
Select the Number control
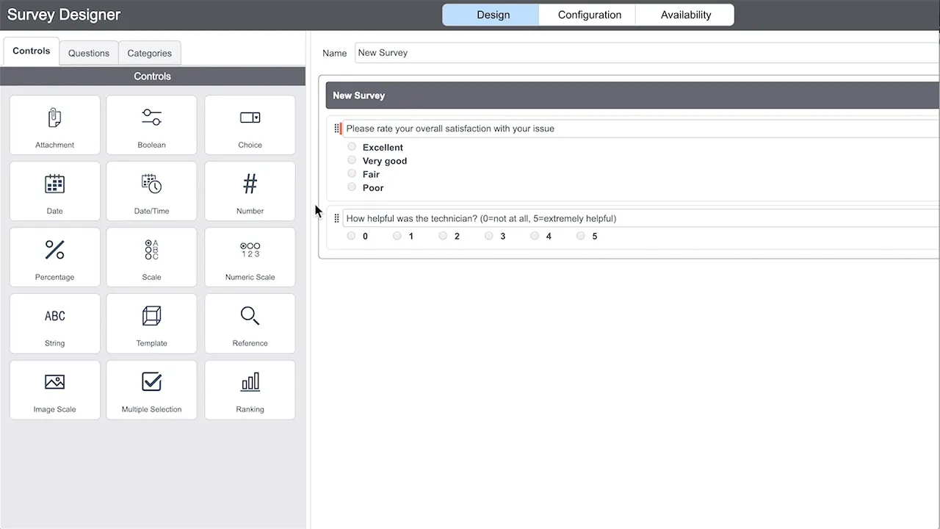(x=250, y=191)
